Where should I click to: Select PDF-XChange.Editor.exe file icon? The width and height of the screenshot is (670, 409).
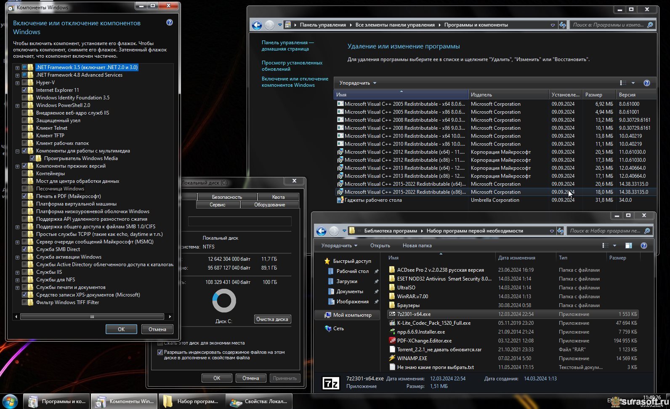392,341
